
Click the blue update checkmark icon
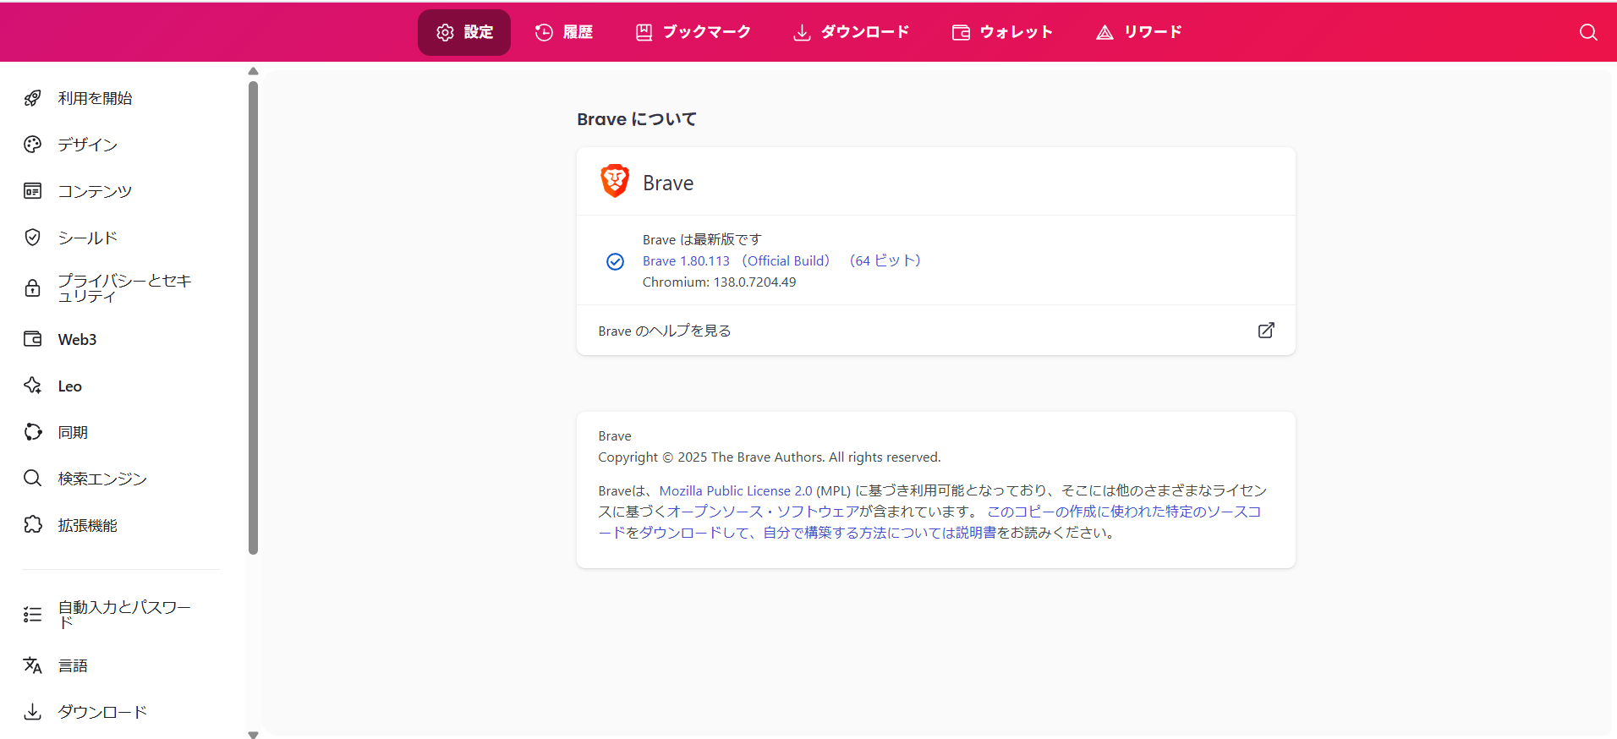[x=615, y=261]
